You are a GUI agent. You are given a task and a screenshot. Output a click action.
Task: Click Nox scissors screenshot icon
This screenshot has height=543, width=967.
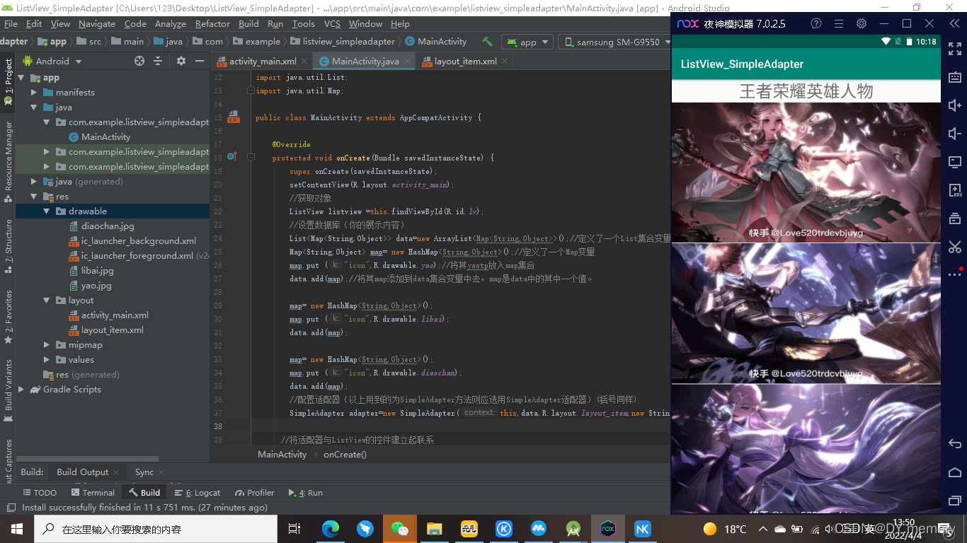click(x=954, y=247)
